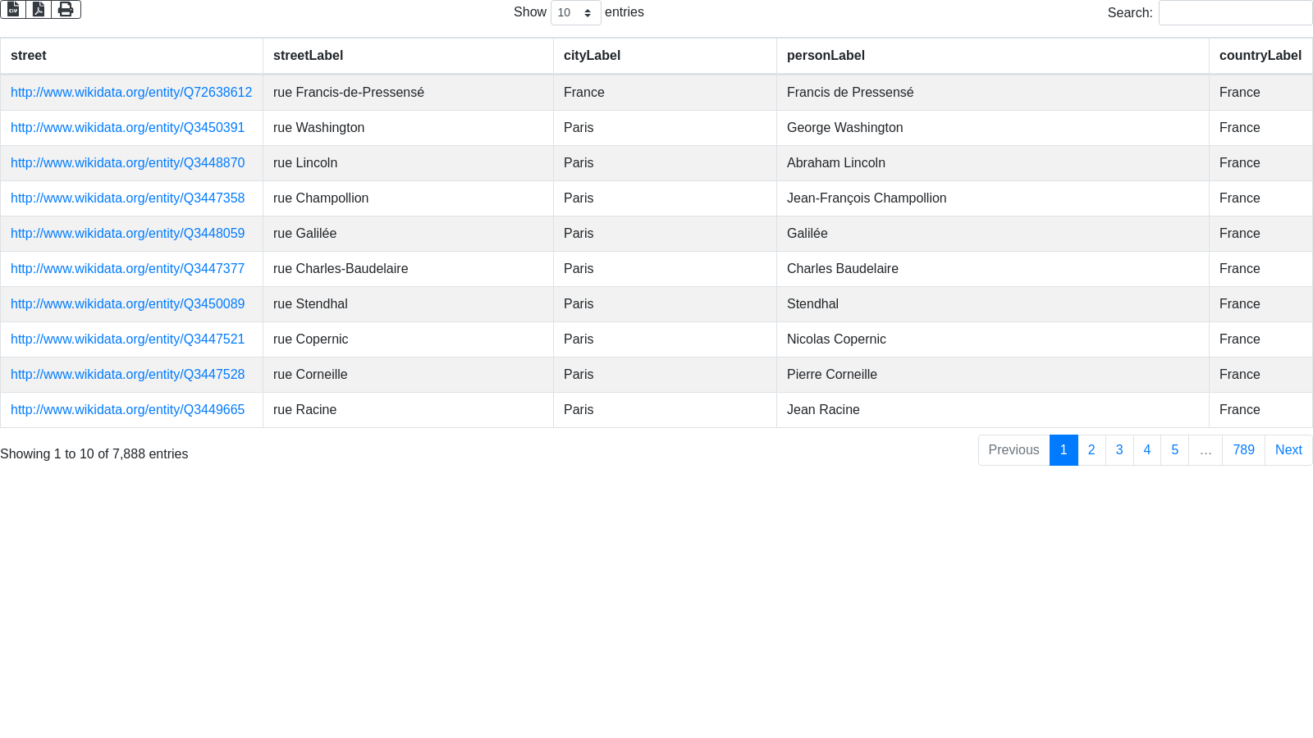Export the table as CSV
The image size is (1313, 738).
point(13,10)
